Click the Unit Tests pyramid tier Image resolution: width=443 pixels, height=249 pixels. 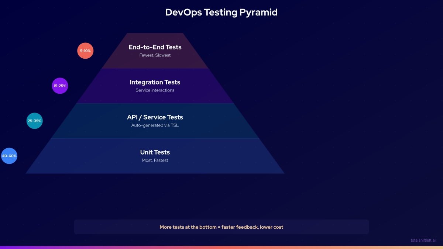tap(155, 155)
